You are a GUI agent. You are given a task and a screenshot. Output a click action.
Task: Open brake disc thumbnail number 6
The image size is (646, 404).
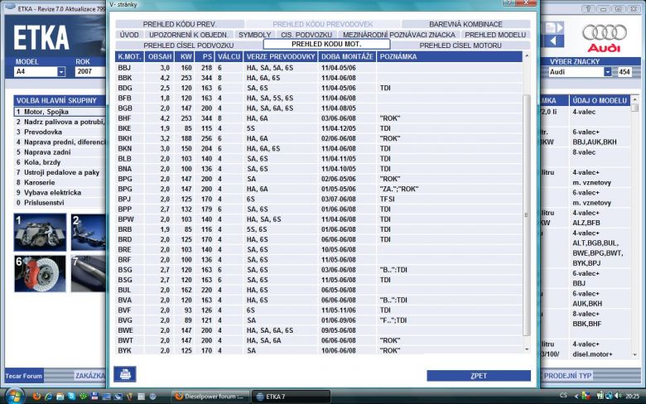tap(40, 273)
